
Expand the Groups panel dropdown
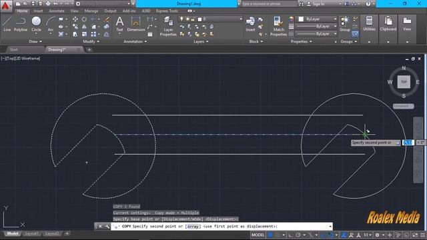(x=348, y=41)
